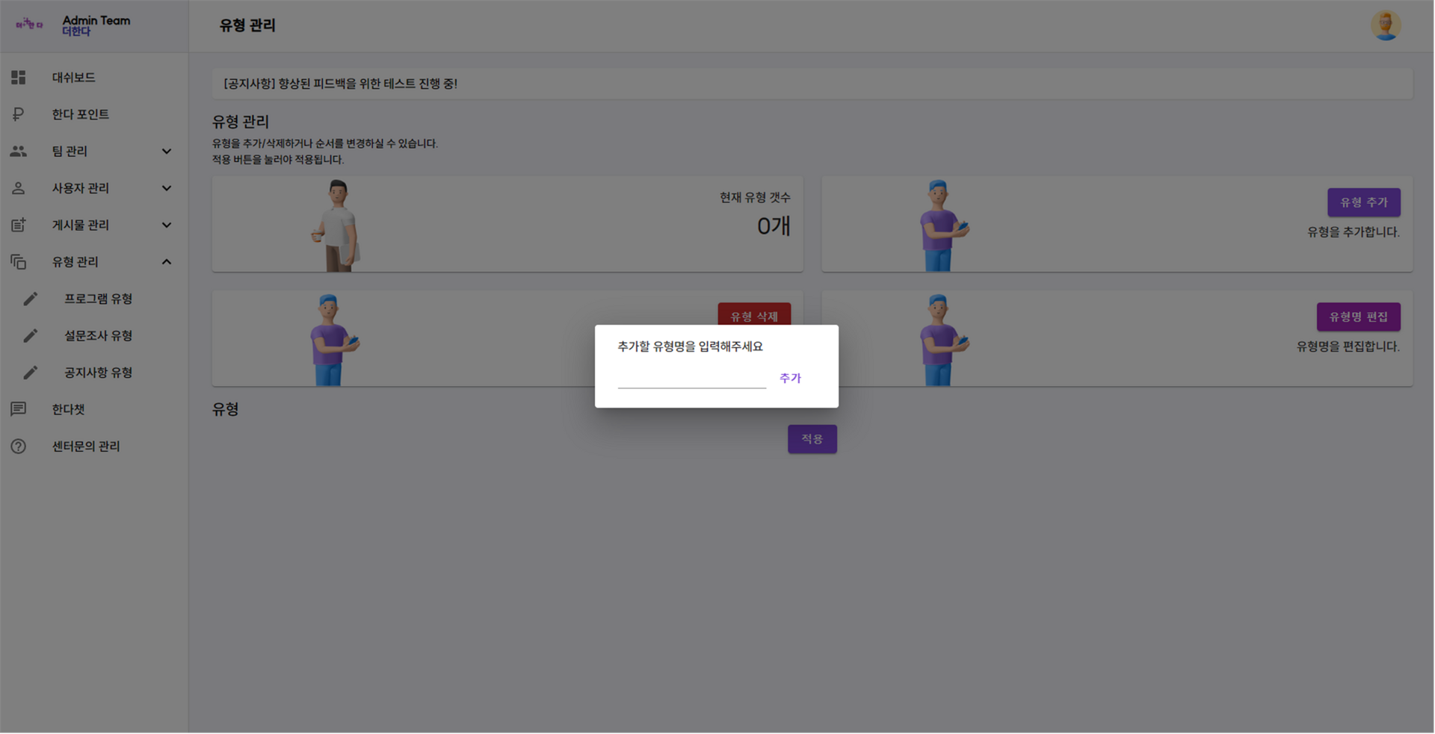The image size is (1435, 734).
Task: Select the pencil icon for 설문조사 유형
Action: (x=31, y=335)
